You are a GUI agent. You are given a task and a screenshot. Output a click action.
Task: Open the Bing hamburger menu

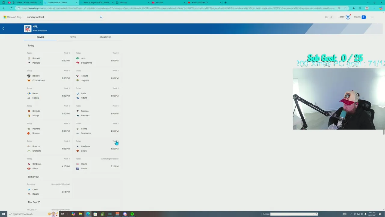(x=372, y=17)
